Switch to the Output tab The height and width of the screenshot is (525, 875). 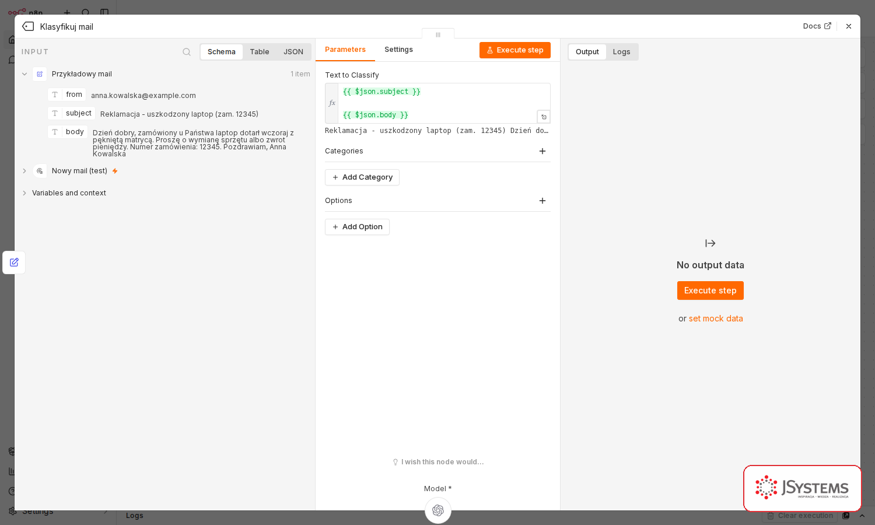(587, 52)
